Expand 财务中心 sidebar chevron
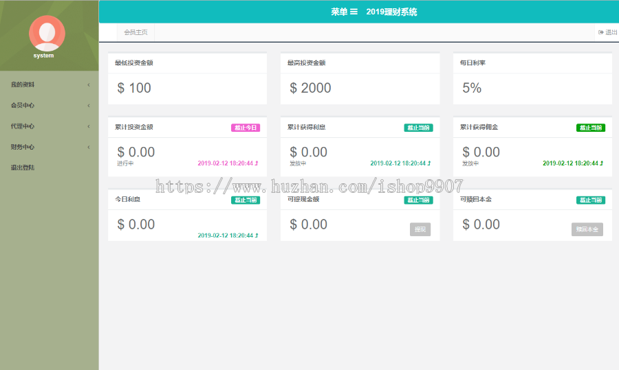 pyautogui.click(x=89, y=147)
